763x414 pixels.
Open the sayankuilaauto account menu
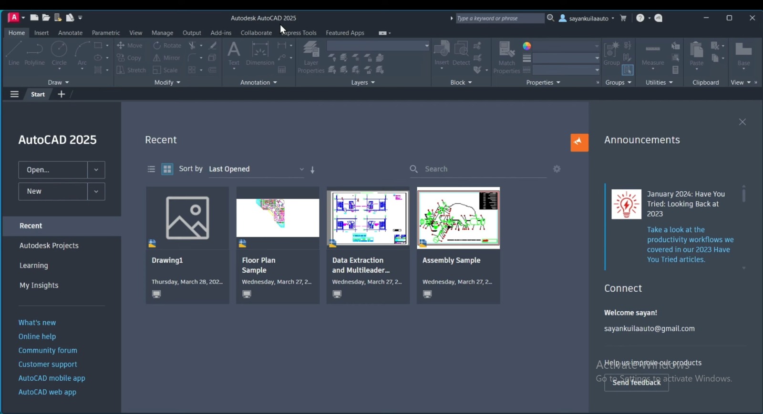point(587,18)
